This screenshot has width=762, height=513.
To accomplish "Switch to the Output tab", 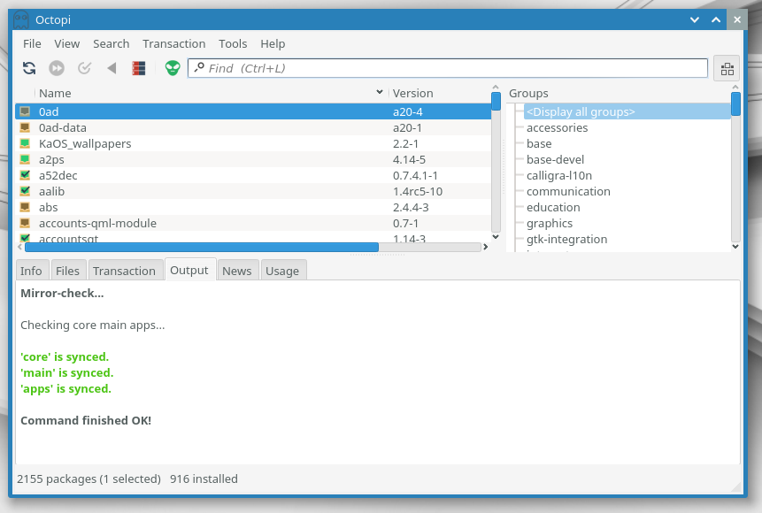I will (189, 270).
